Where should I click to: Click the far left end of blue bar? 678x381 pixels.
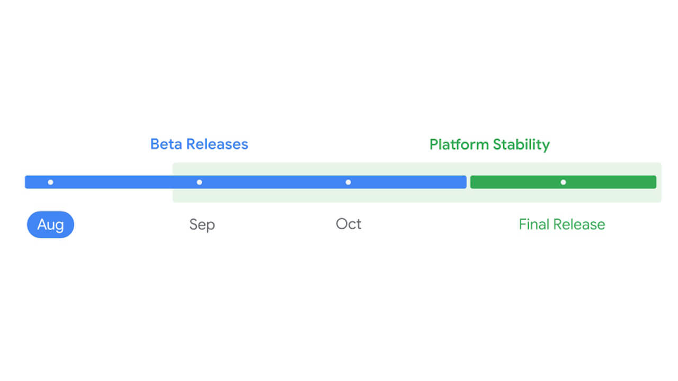click(x=28, y=182)
